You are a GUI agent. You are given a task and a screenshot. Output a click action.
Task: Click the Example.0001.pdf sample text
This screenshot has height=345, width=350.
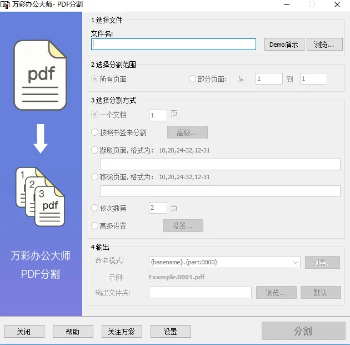(x=177, y=277)
